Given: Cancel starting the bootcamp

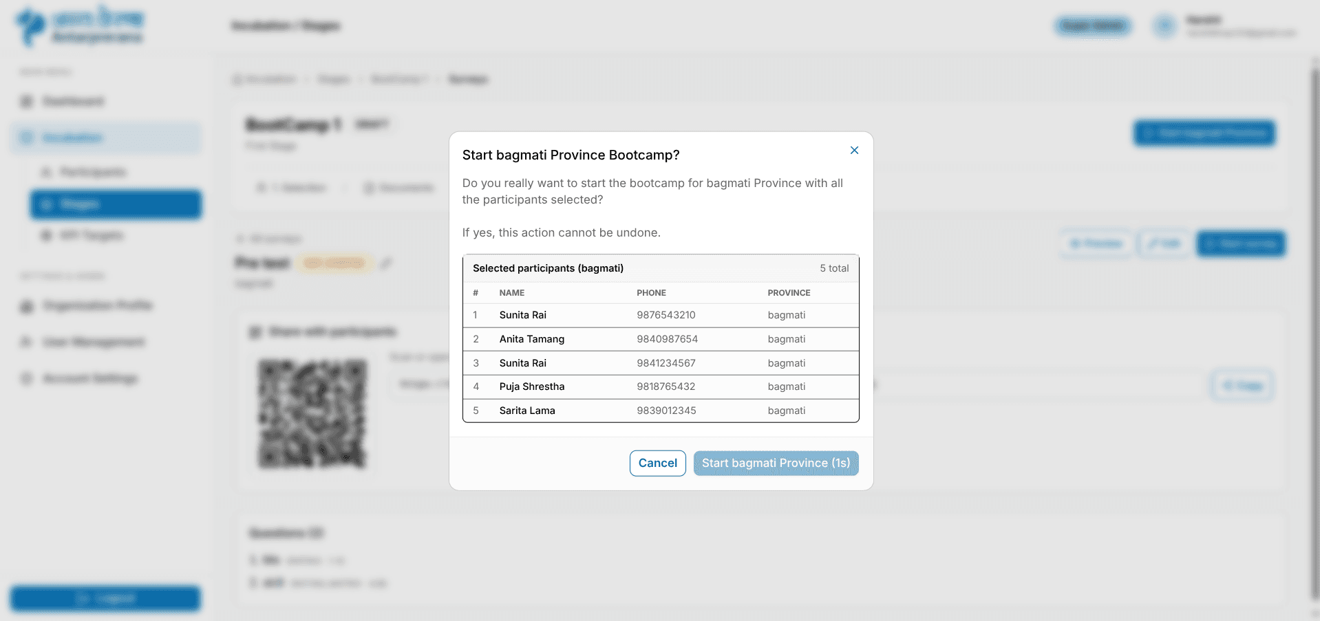Looking at the screenshot, I should coord(657,463).
